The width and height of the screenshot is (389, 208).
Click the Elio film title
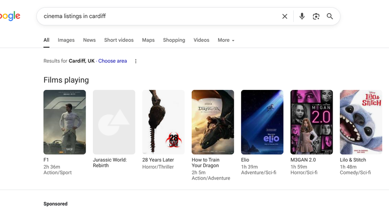[245, 160]
